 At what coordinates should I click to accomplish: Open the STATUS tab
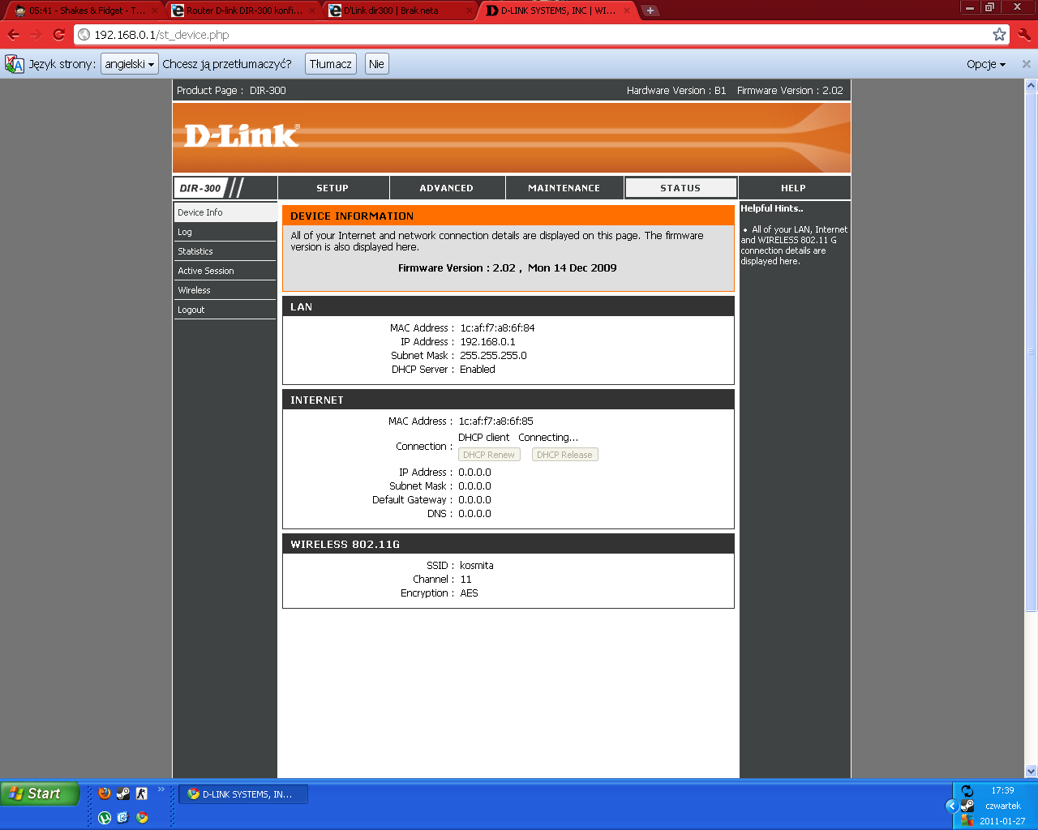click(x=680, y=188)
